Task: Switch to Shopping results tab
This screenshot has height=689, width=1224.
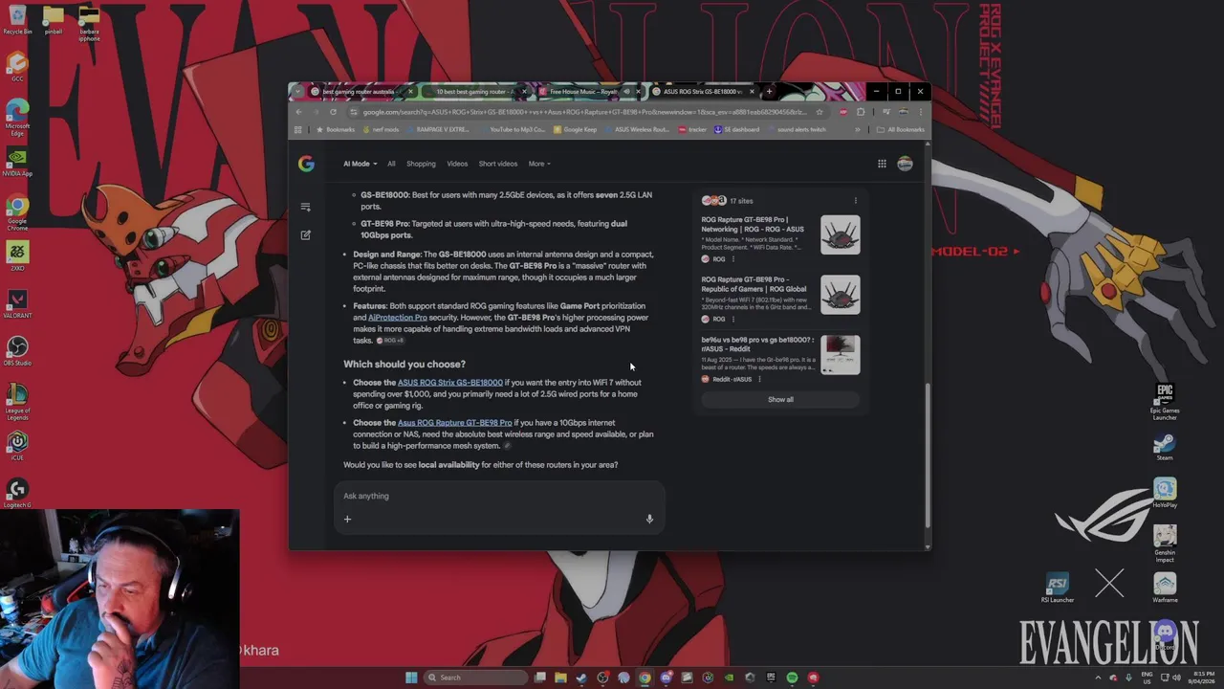Action: pyautogui.click(x=421, y=164)
